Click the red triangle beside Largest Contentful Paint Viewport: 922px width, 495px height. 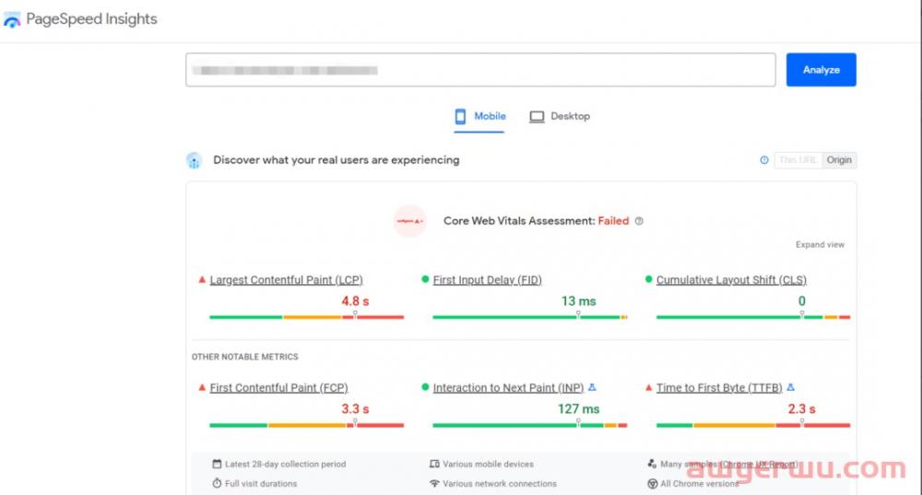202,279
